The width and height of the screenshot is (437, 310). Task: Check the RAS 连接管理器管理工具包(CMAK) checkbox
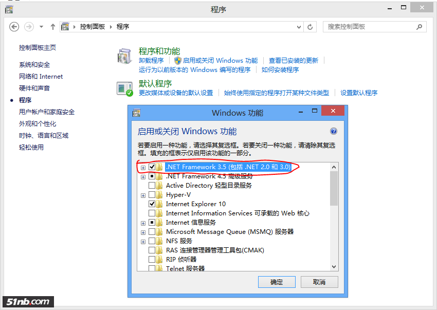(x=152, y=250)
